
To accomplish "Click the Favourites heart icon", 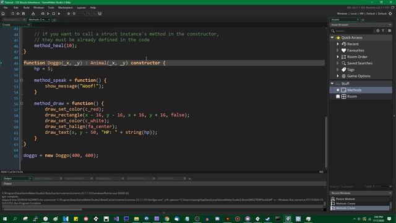I will pos(344,50).
